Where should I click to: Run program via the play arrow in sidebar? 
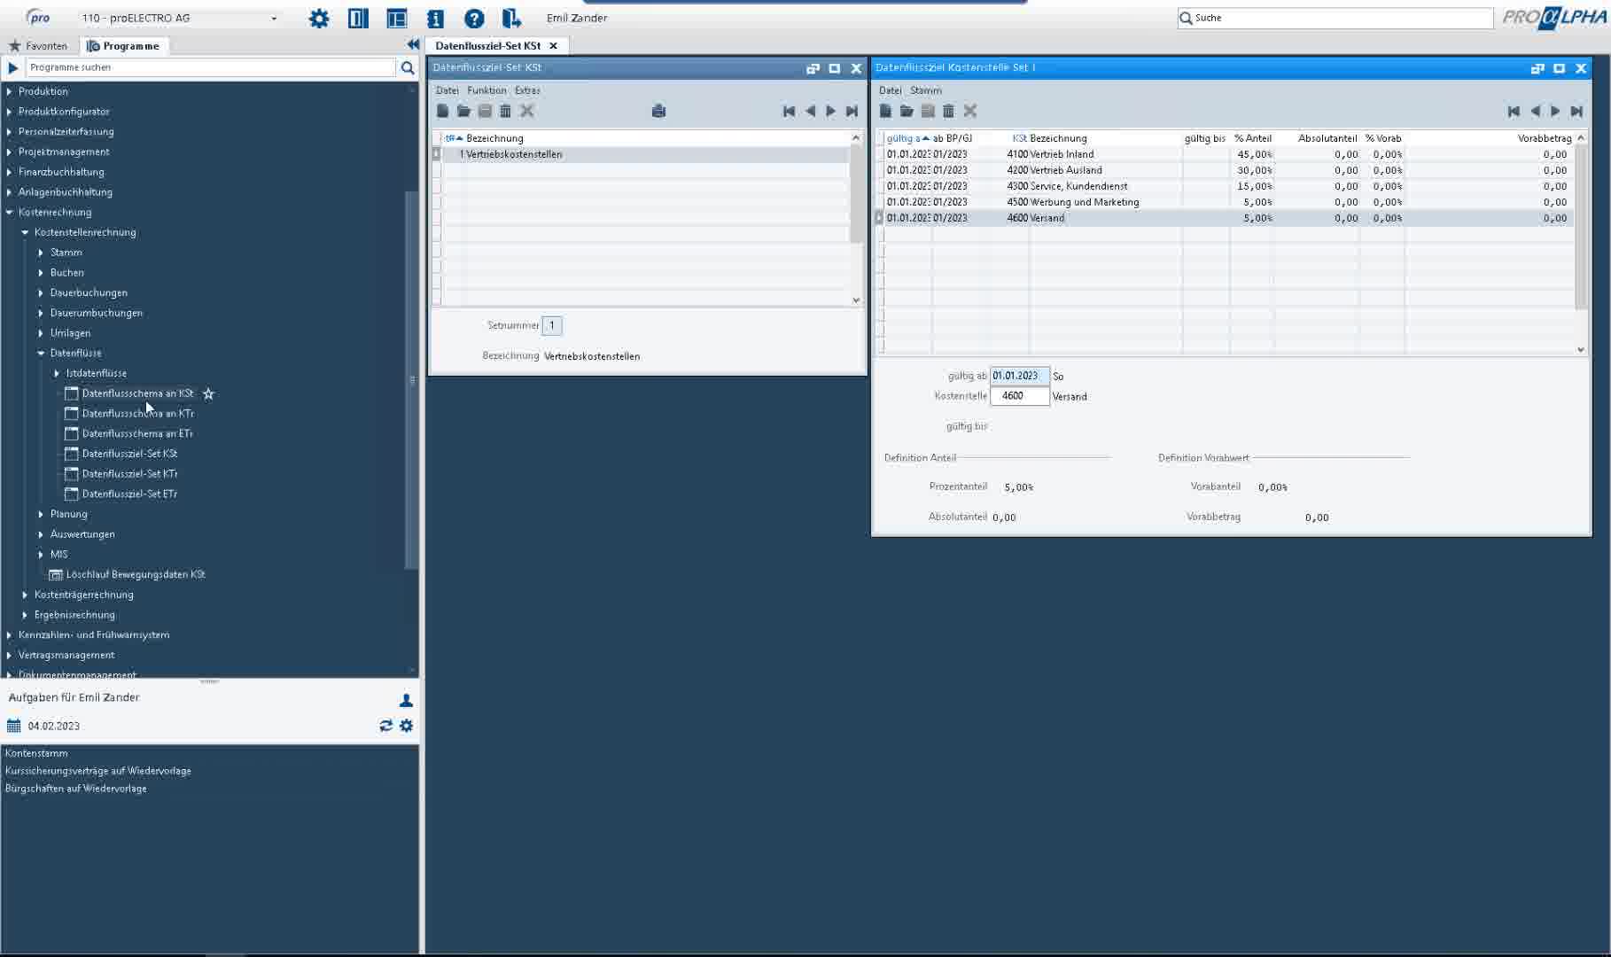click(12, 67)
